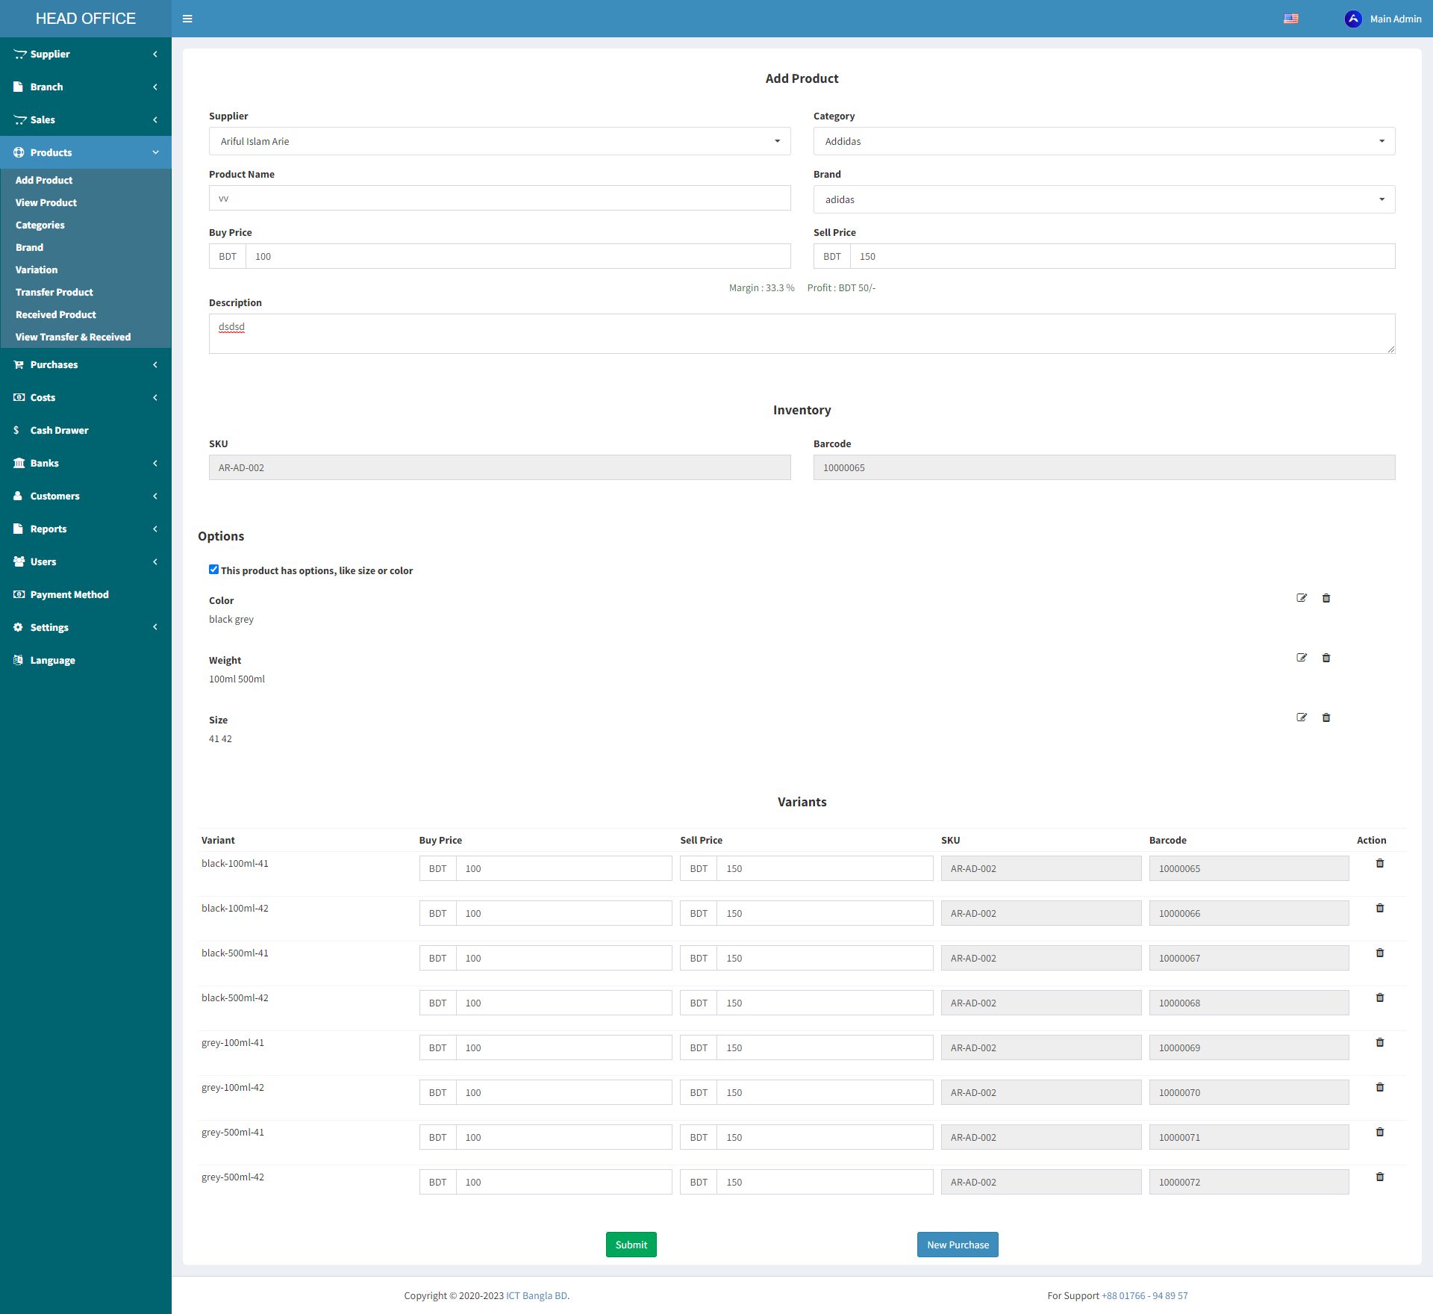Edit the Size option

pyautogui.click(x=1302, y=717)
